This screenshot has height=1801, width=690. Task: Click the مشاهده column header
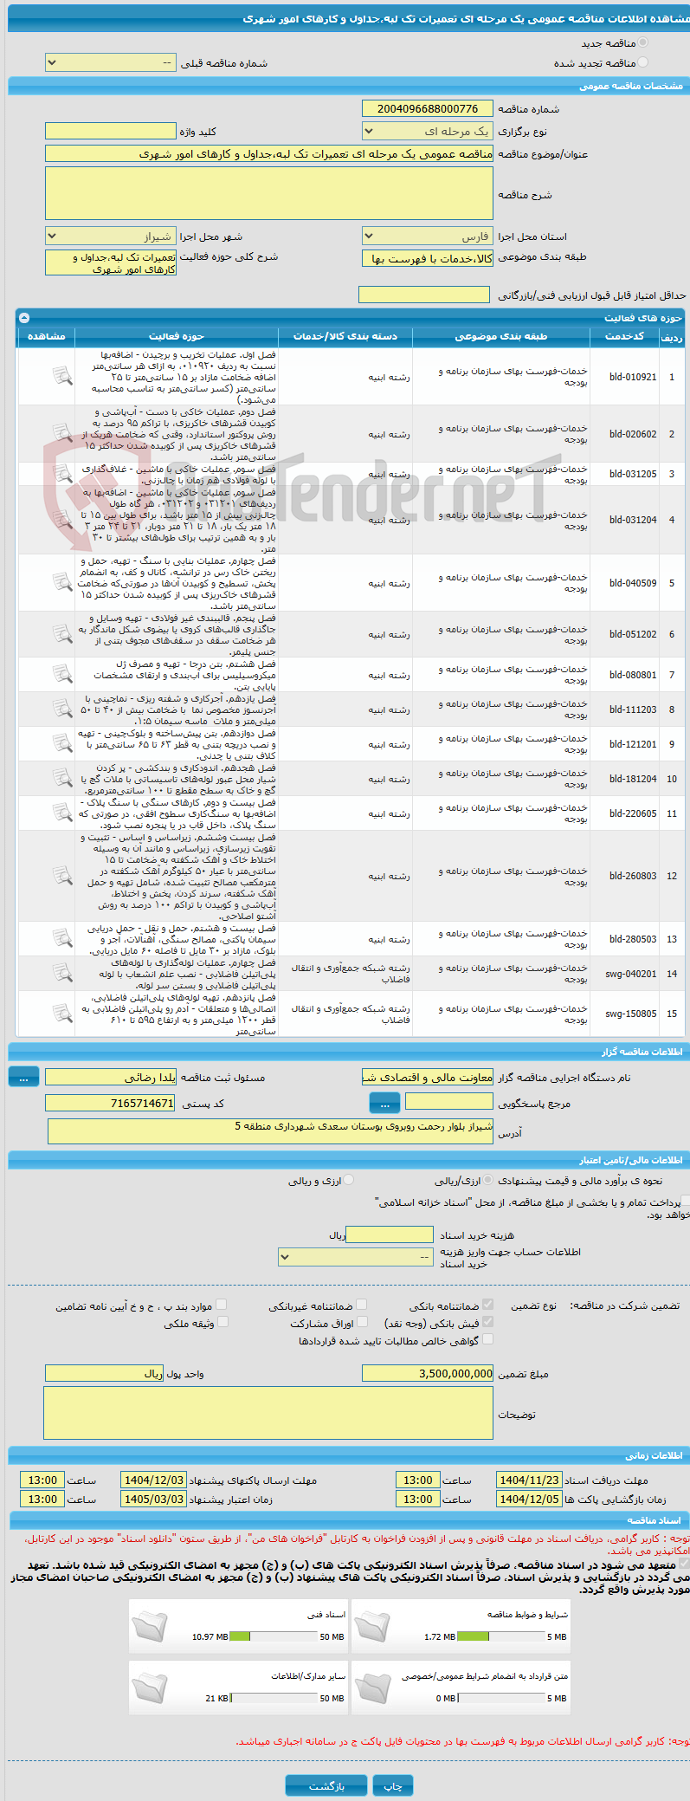click(47, 337)
